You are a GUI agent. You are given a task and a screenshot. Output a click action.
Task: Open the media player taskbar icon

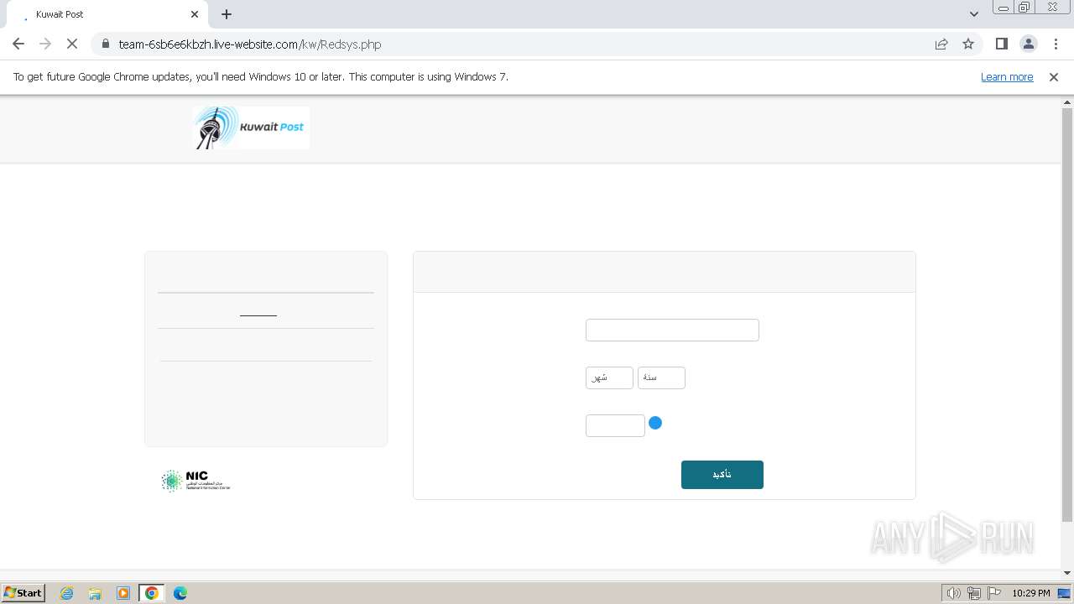pos(123,593)
